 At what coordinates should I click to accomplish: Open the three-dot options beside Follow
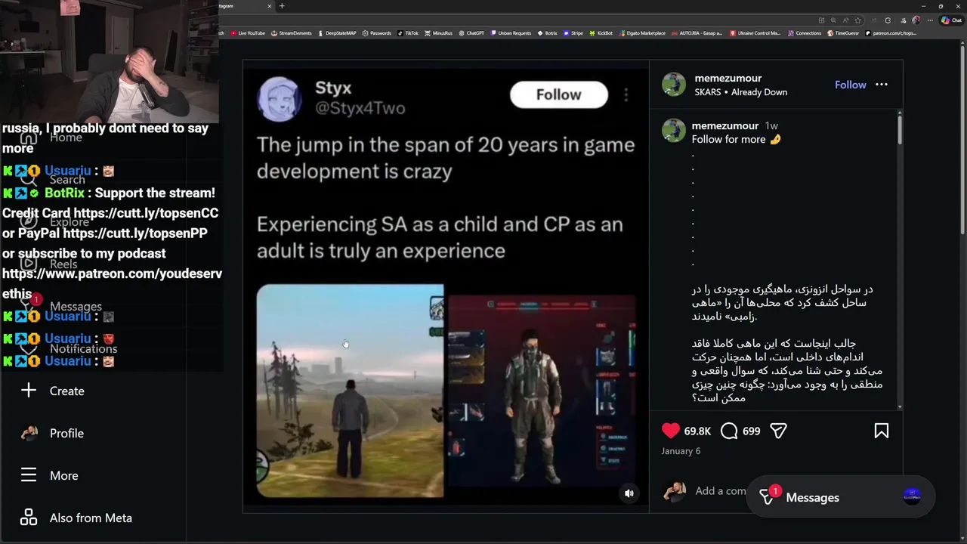pyautogui.click(x=882, y=85)
